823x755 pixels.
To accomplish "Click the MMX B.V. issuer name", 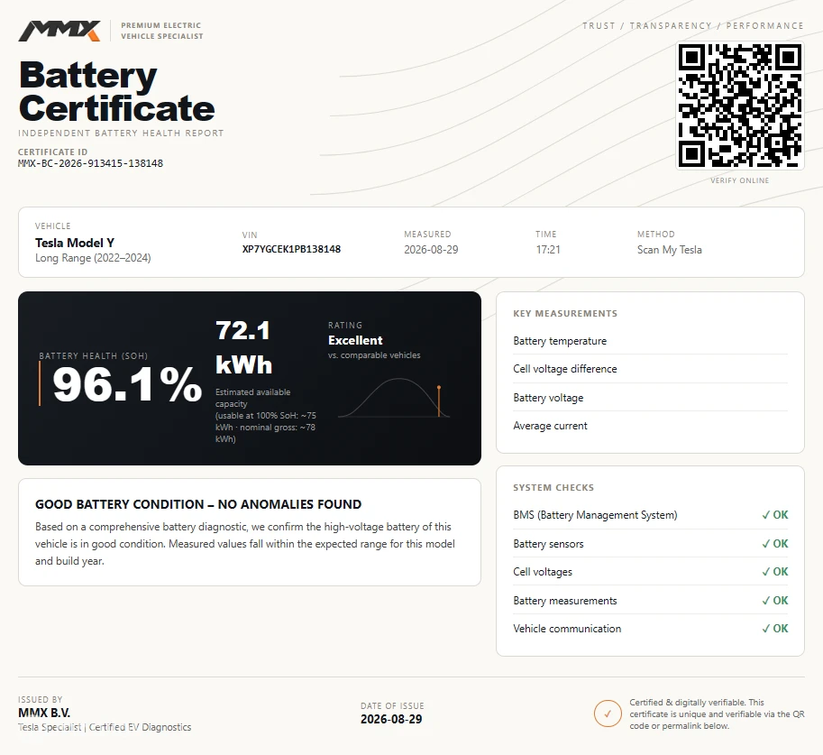I will pyautogui.click(x=44, y=713).
